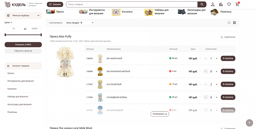Image resolution: width=256 pixels, height=129 pixels.
Task: Click the search magnifier button
Action: point(202,4)
